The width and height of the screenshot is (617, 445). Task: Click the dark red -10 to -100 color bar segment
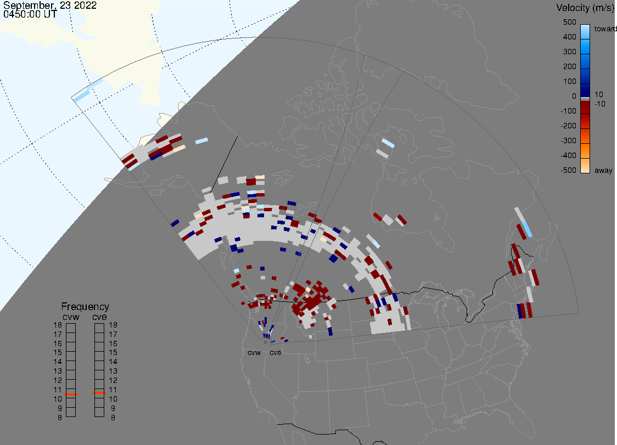point(585,107)
